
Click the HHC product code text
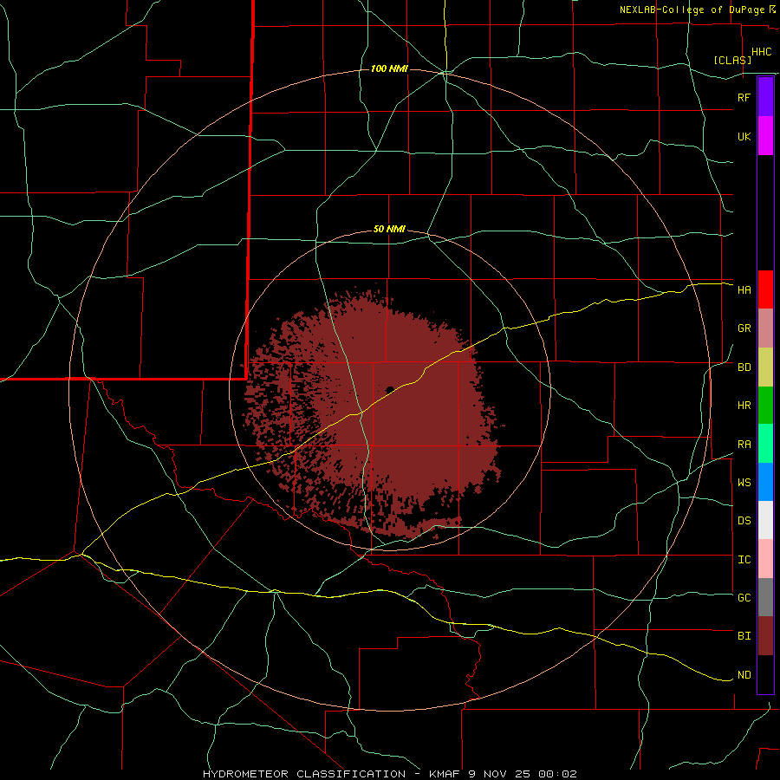762,52
